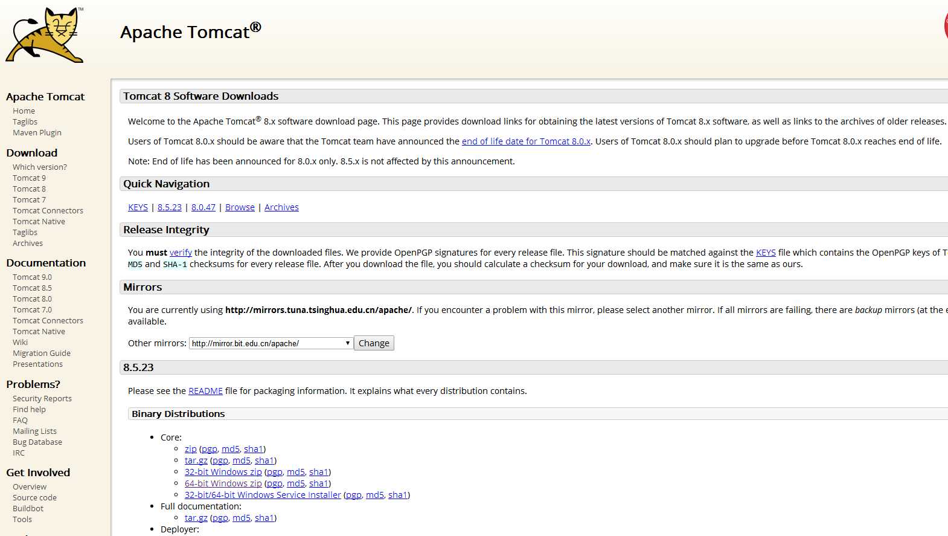The width and height of the screenshot is (948, 536).
Task: Open the Find help link
Action: 29,410
